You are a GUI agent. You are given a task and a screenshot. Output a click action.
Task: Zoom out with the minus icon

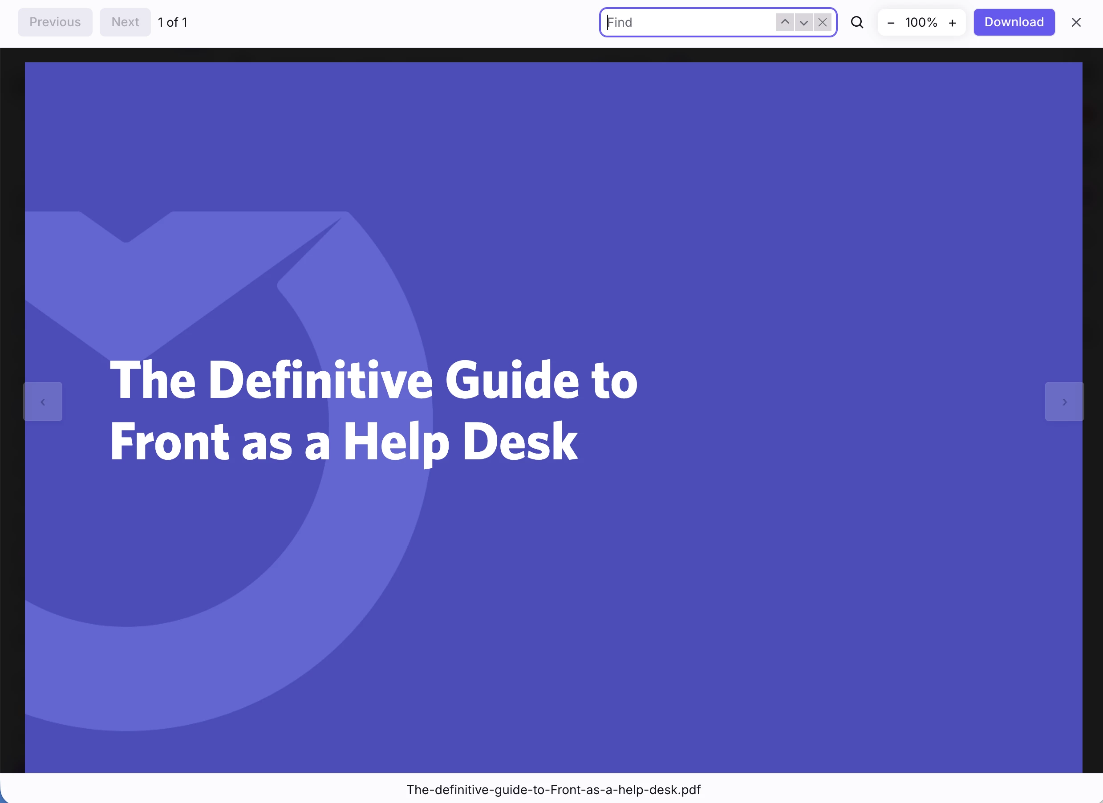pyautogui.click(x=891, y=22)
